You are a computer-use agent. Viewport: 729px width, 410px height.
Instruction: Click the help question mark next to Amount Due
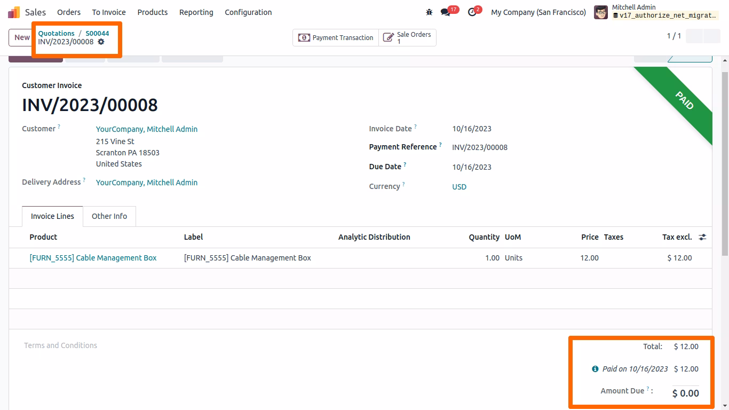648,389
